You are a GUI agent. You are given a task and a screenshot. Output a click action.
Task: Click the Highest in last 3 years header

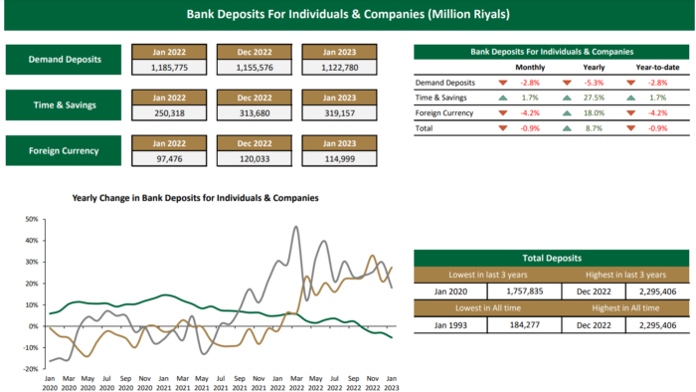click(625, 275)
